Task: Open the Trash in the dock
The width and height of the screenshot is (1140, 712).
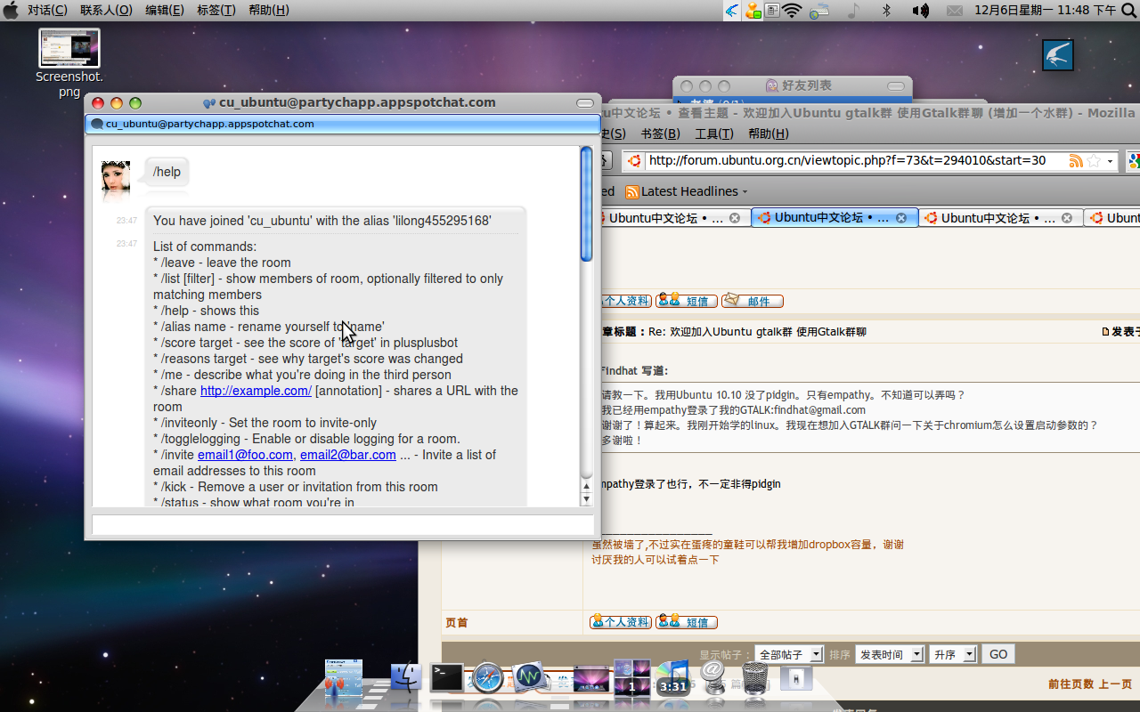Action: pos(755,678)
